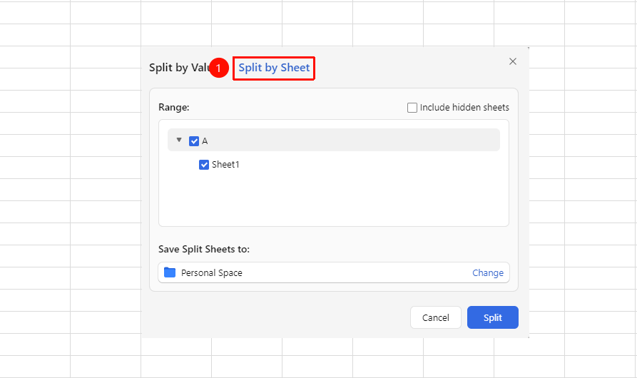637x378 pixels.
Task: Close the split dialog with X icon
Action: coord(513,61)
